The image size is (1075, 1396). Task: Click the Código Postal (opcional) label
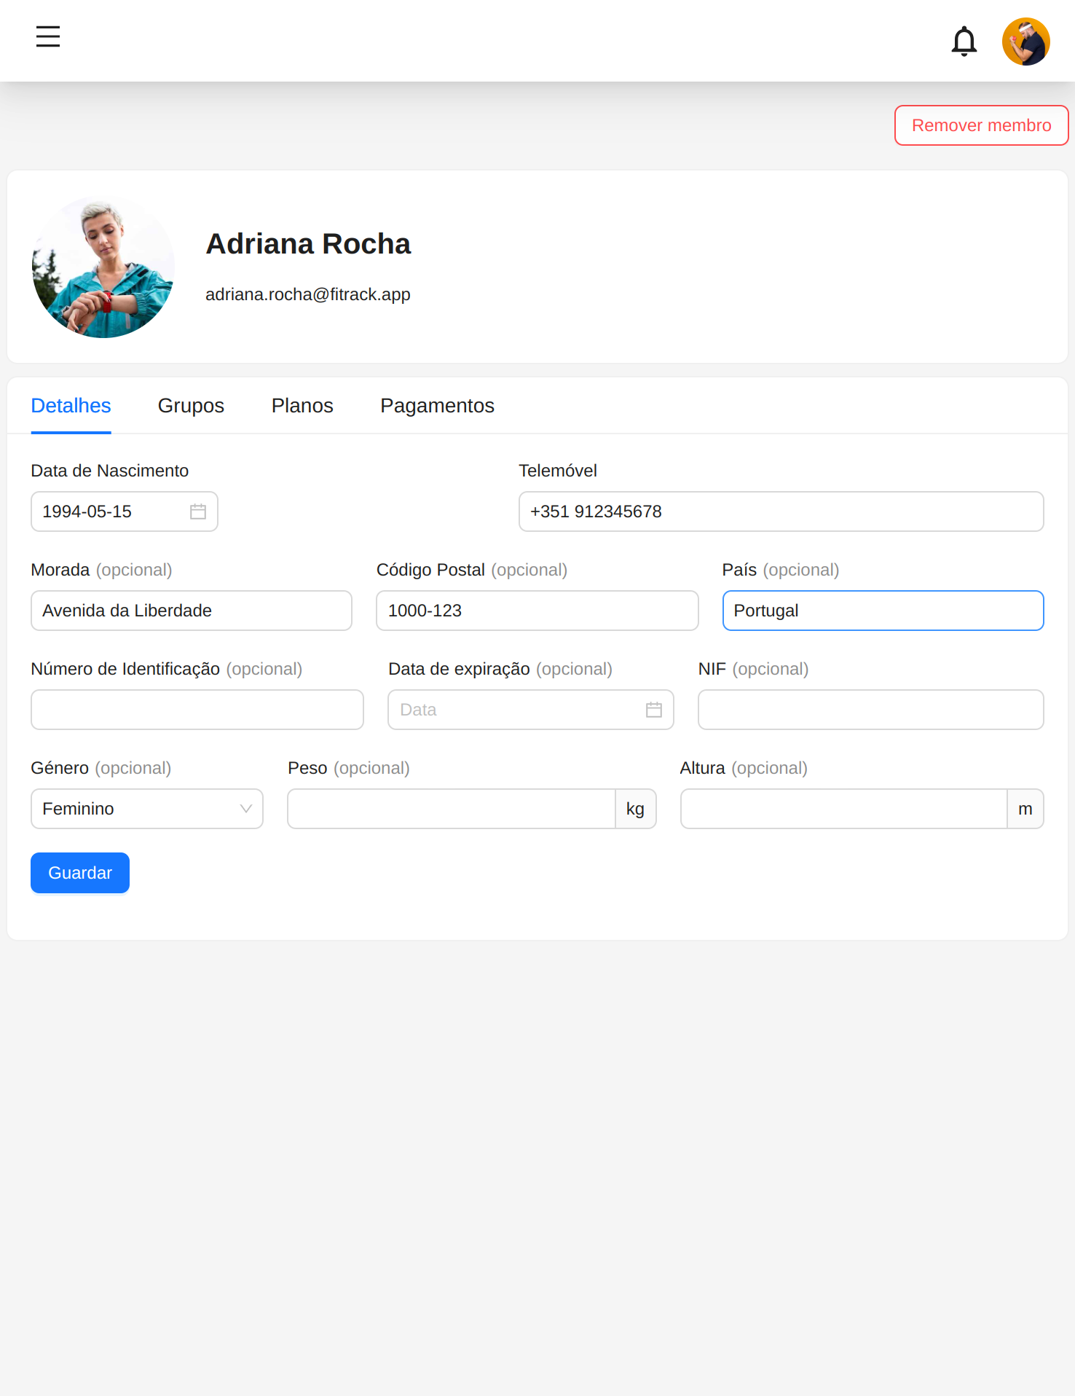472,570
